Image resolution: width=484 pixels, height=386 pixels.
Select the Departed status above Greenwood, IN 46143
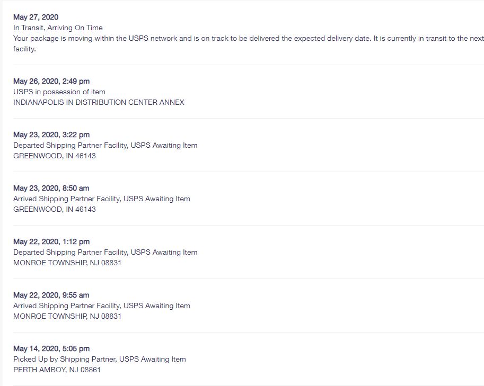click(105, 145)
